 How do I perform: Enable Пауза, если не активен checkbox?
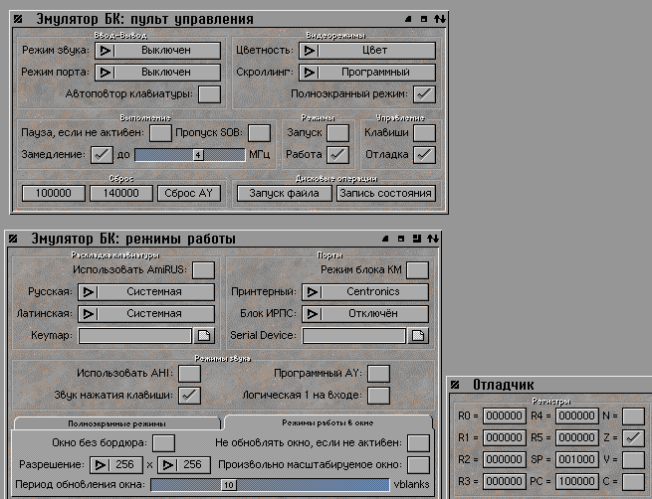click(x=160, y=133)
